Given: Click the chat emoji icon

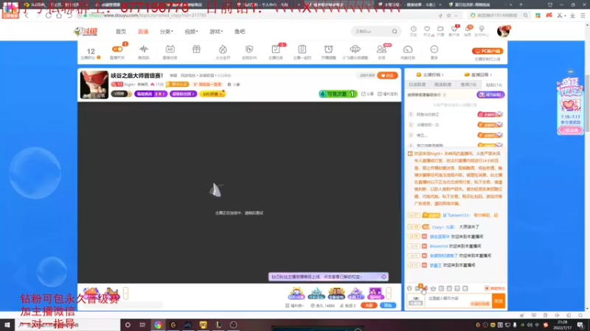Looking at the screenshot, I should coord(410,288).
